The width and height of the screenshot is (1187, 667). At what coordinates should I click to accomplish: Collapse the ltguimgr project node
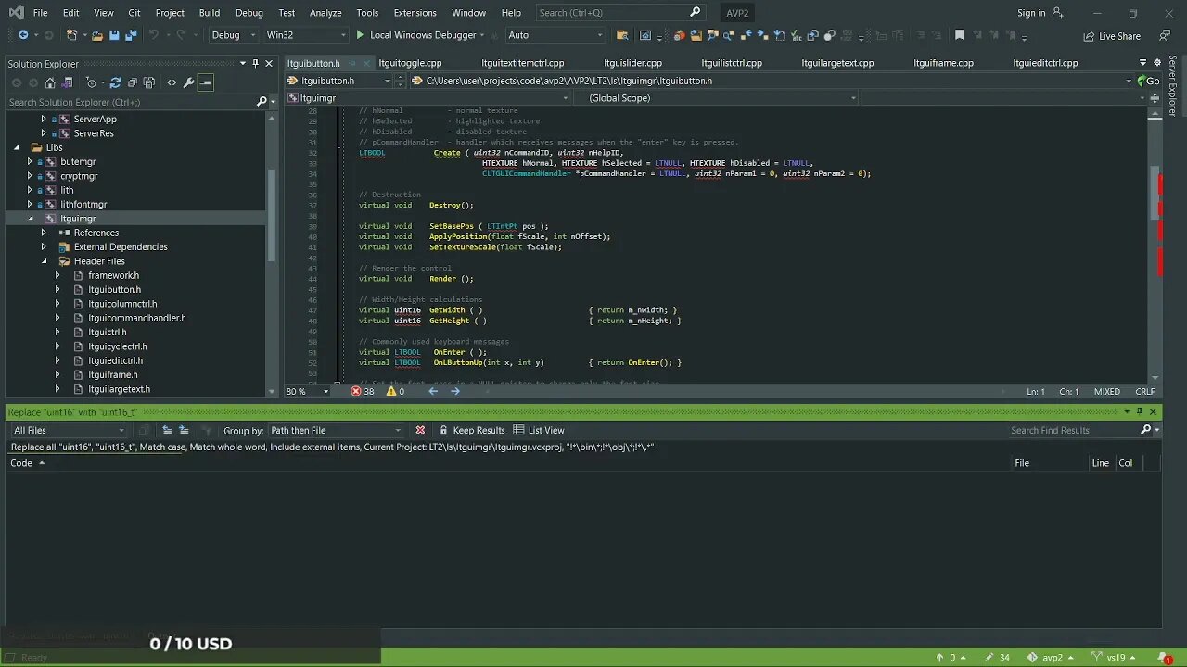(30, 219)
